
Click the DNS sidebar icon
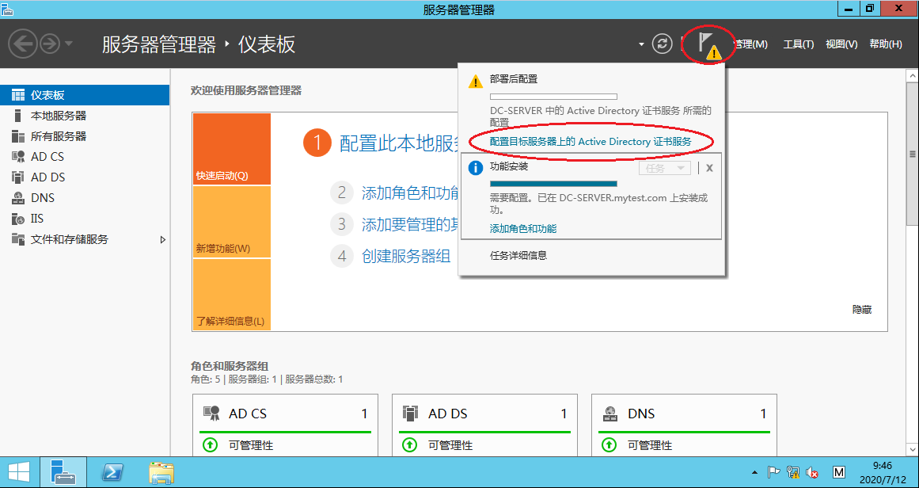(18, 198)
